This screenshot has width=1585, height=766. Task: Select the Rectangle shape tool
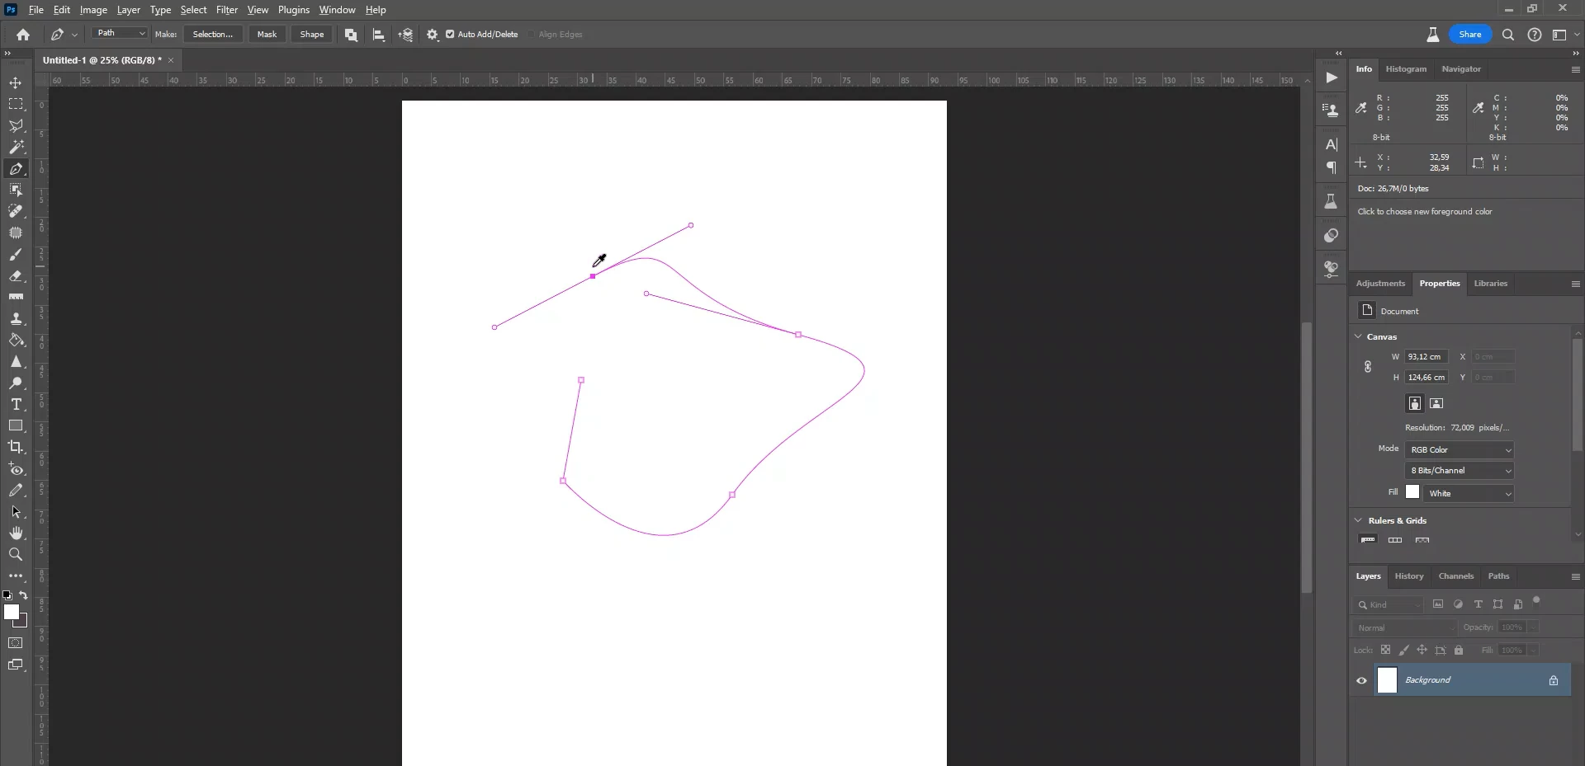pos(16,426)
